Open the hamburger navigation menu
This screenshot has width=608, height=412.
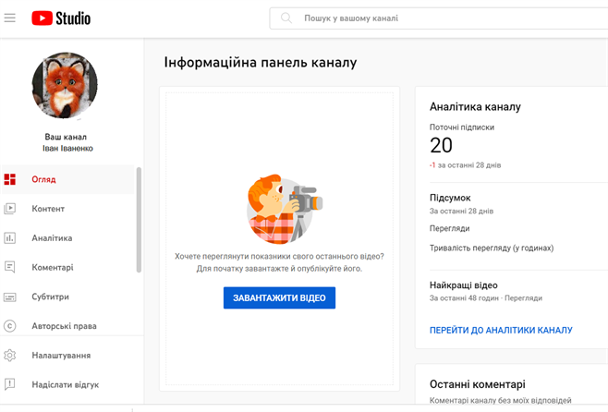(10, 18)
